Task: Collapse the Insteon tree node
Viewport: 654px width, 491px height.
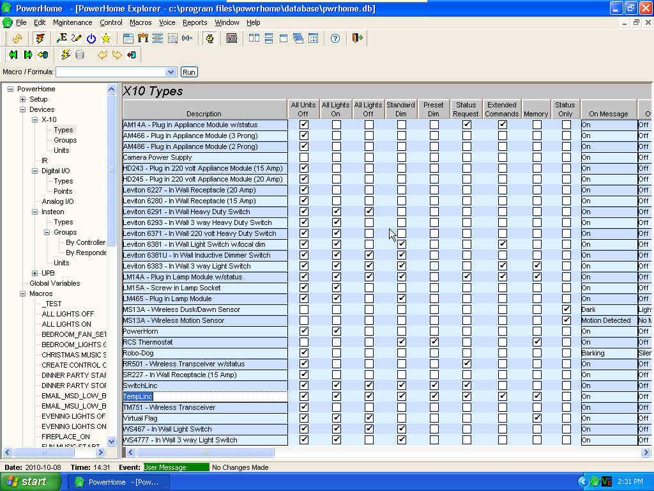Action: click(34, 212)
